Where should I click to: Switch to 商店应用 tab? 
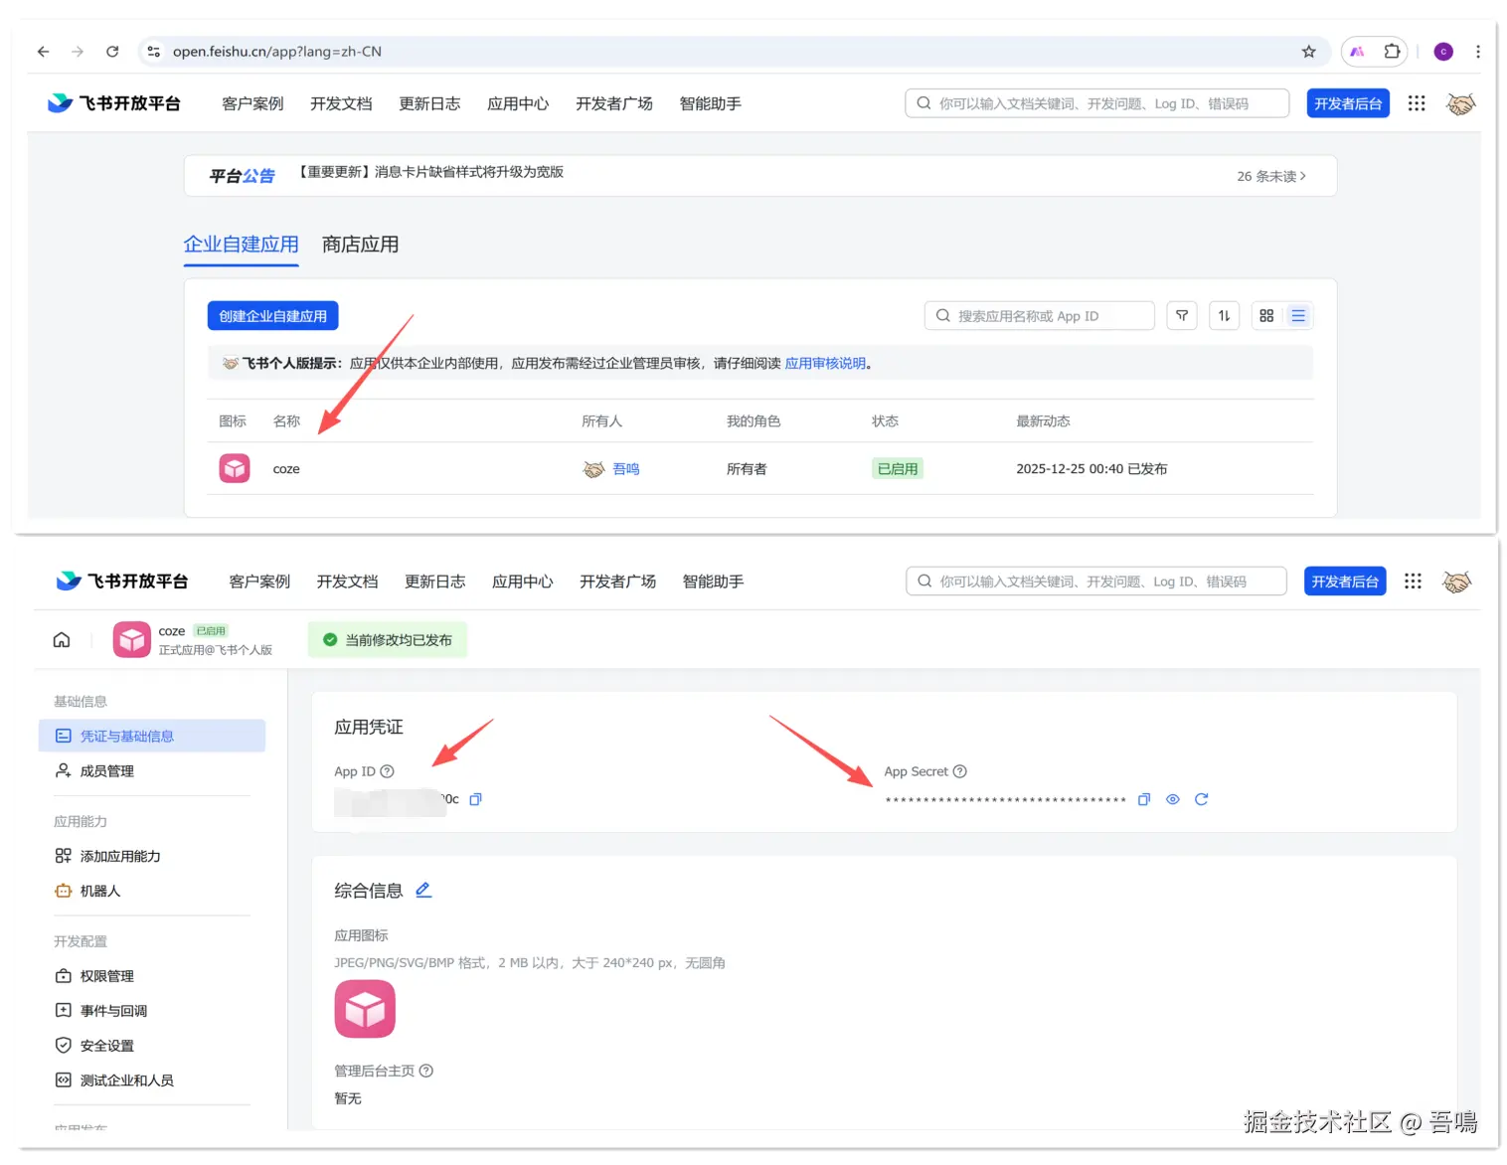360,245
